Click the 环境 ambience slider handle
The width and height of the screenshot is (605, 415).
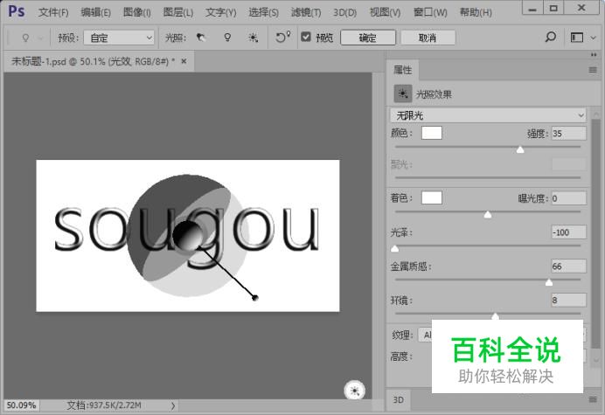point(496,316)
